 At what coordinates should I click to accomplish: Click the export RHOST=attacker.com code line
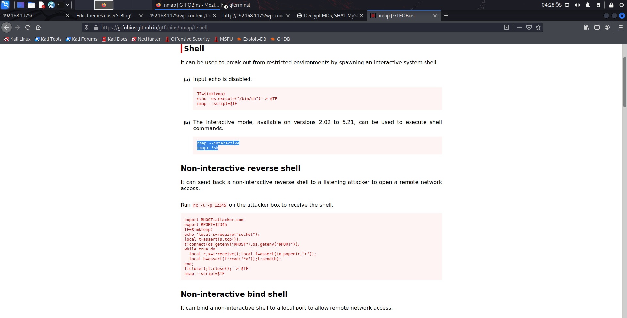(x=214, y=220)
